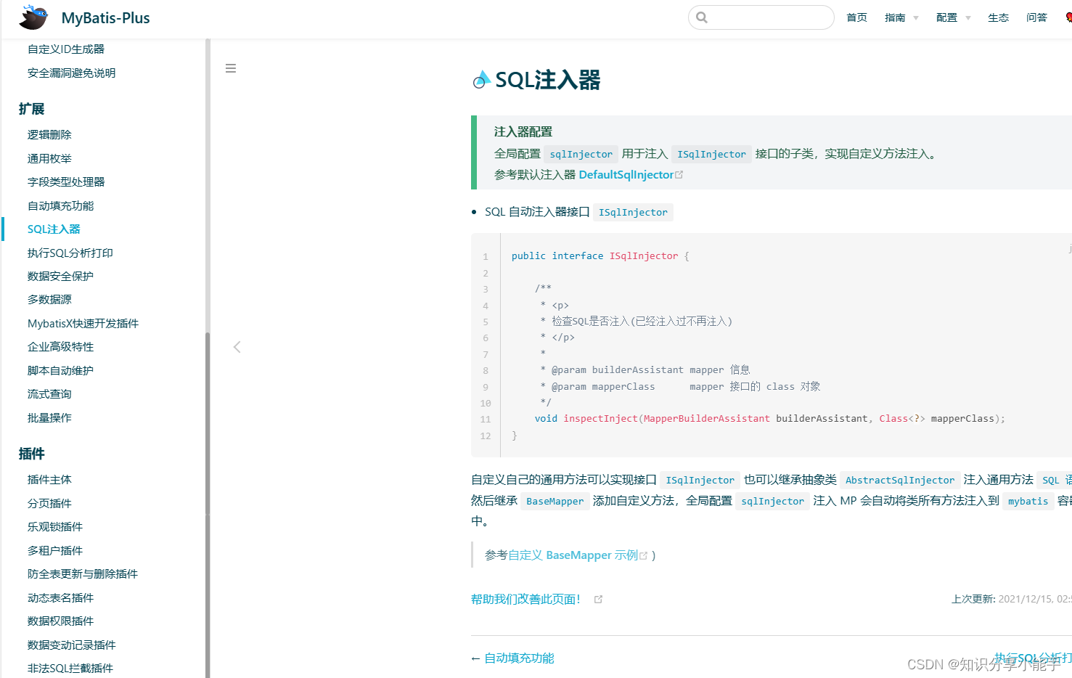Select 企业高级特性 in sidebar
This screenshot has width=1072, height=678.
tap(60, 347)
